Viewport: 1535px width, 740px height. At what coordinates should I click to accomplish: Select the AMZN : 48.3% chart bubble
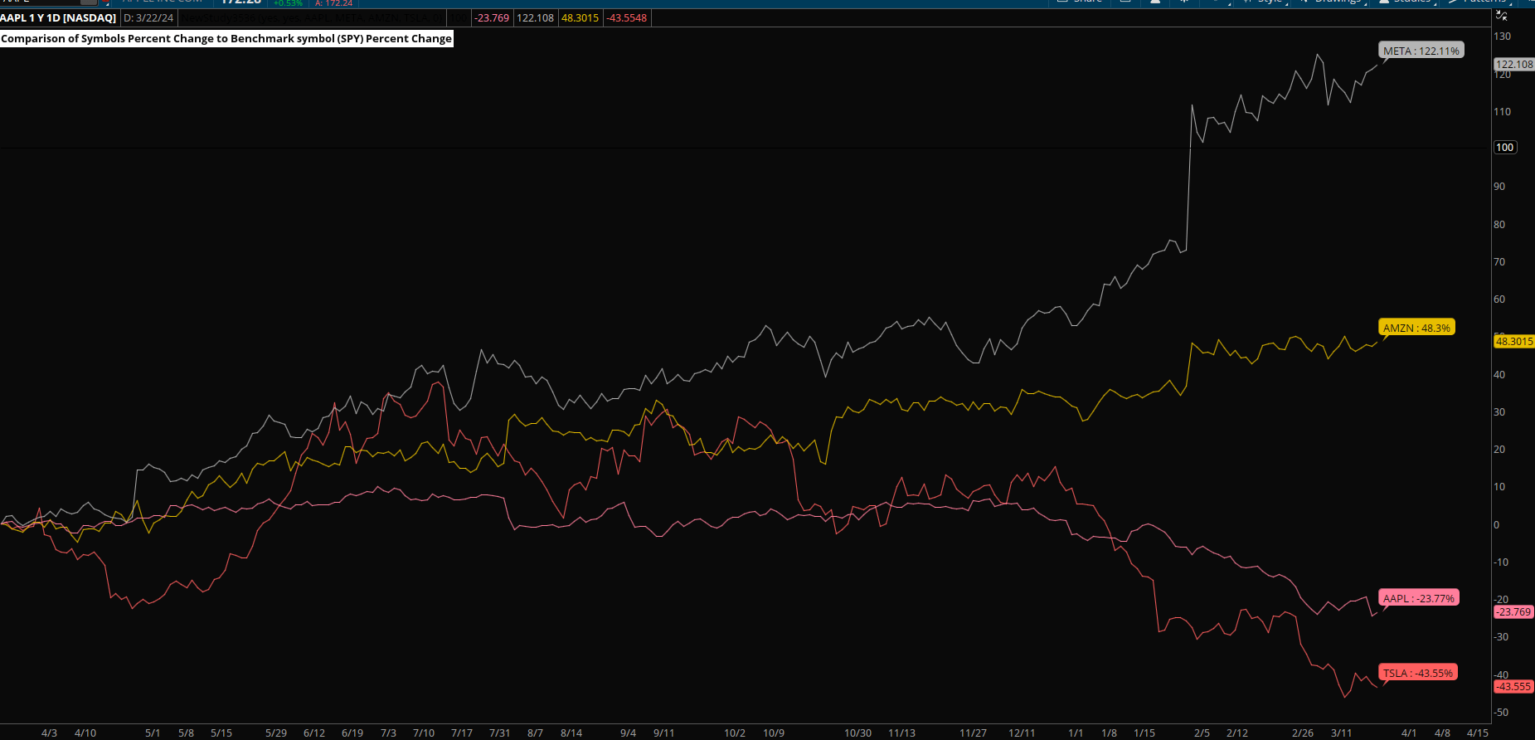(x=1416, y=328)
